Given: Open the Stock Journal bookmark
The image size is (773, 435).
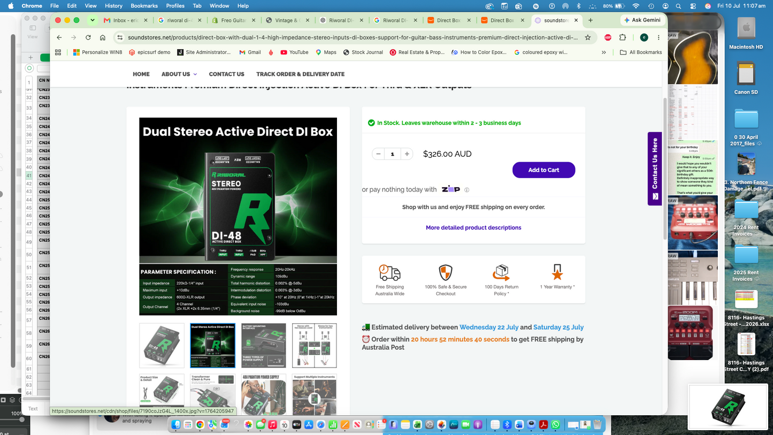Looking at the screenshot, I should 363,52.
